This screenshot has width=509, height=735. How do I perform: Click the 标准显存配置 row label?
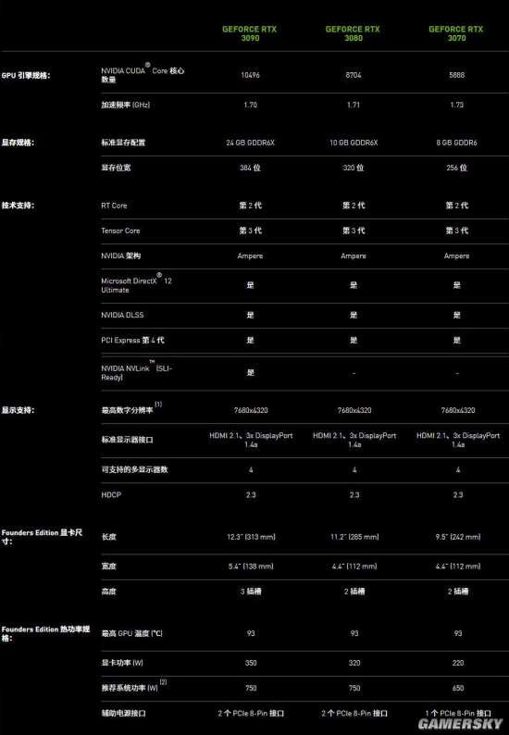(123, 143)
